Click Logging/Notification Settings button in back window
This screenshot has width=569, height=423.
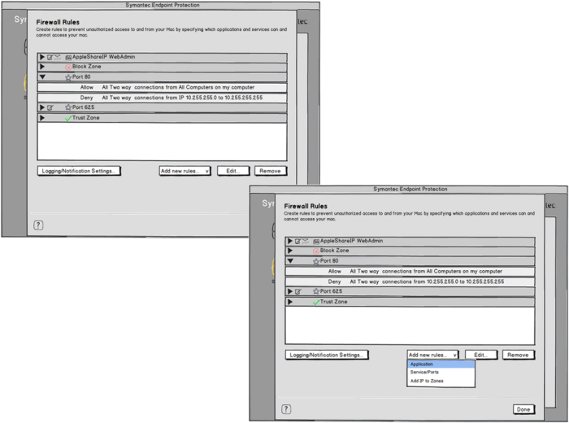(79, 171)
